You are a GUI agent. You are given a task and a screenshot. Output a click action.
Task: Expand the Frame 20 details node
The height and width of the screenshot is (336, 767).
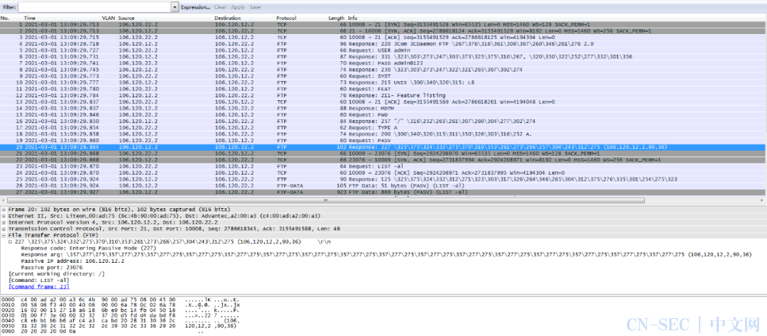(4, 210)
